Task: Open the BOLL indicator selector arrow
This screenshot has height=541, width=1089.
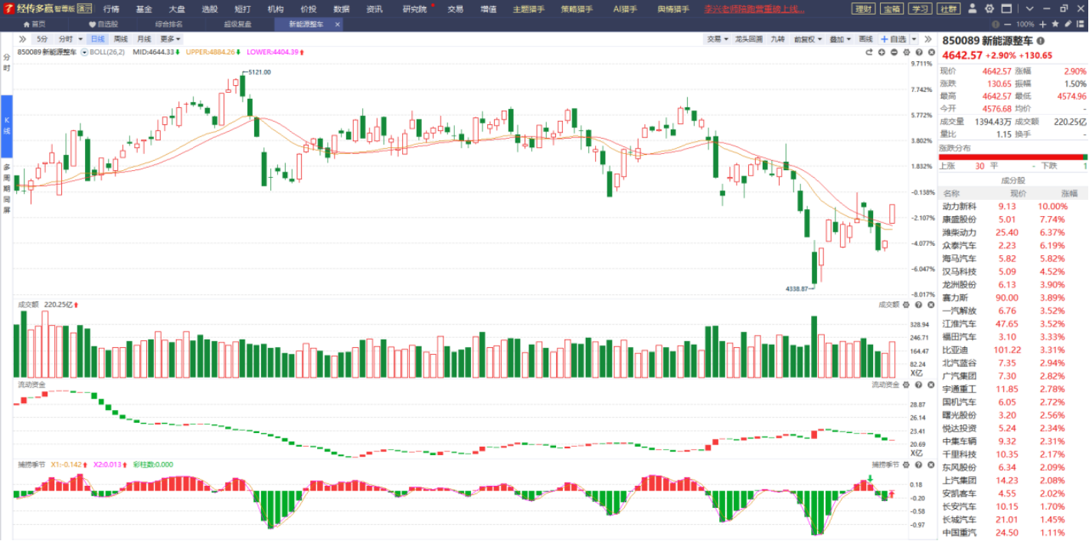Action: click(x=84, y=52)
